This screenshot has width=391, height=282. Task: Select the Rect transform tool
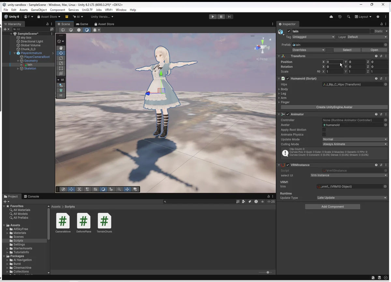[61, 68]
